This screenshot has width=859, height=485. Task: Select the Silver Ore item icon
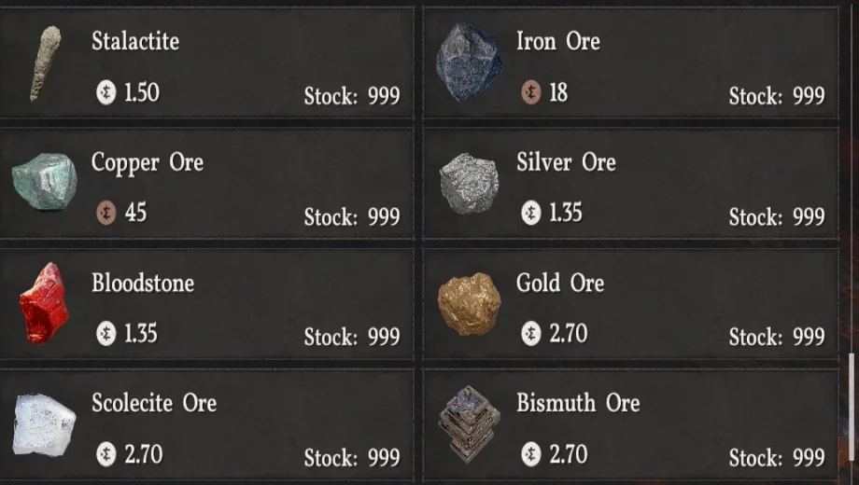click(x=468, y=183)
